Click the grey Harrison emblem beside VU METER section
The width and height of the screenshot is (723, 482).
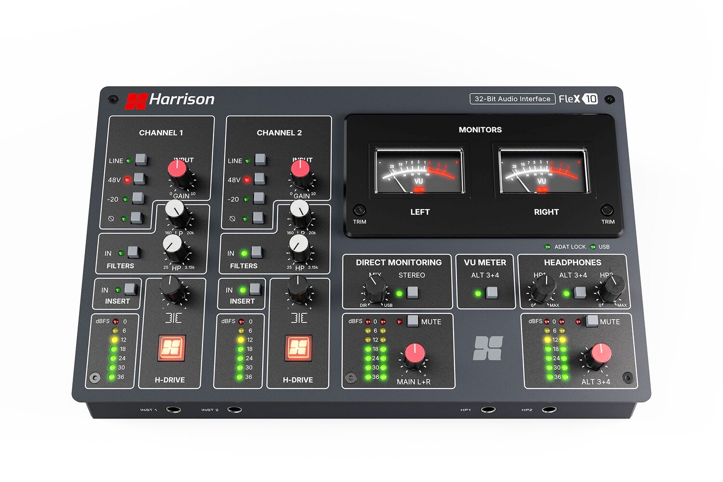pyautogui.click(x=488, y=348)
